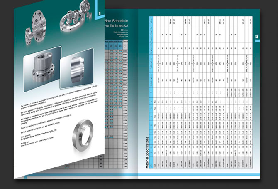278x189 pixels.
Task: Click the page number 13 tab
Action: pos(256,37)
